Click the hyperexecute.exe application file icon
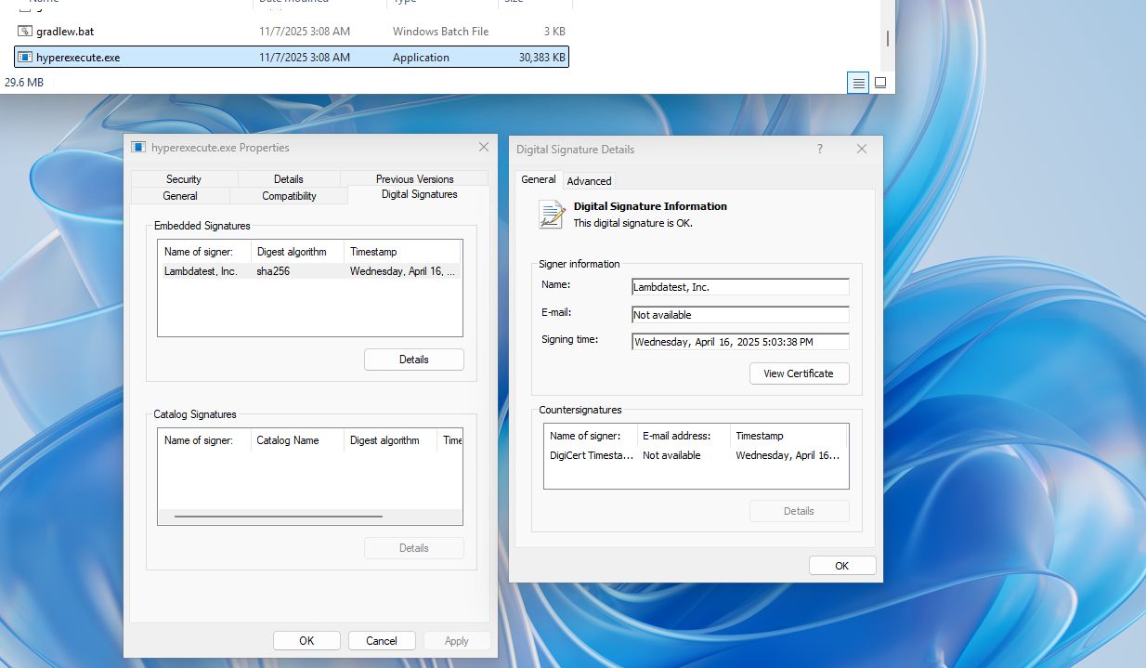1146x668 pixels. pos(25,58)
